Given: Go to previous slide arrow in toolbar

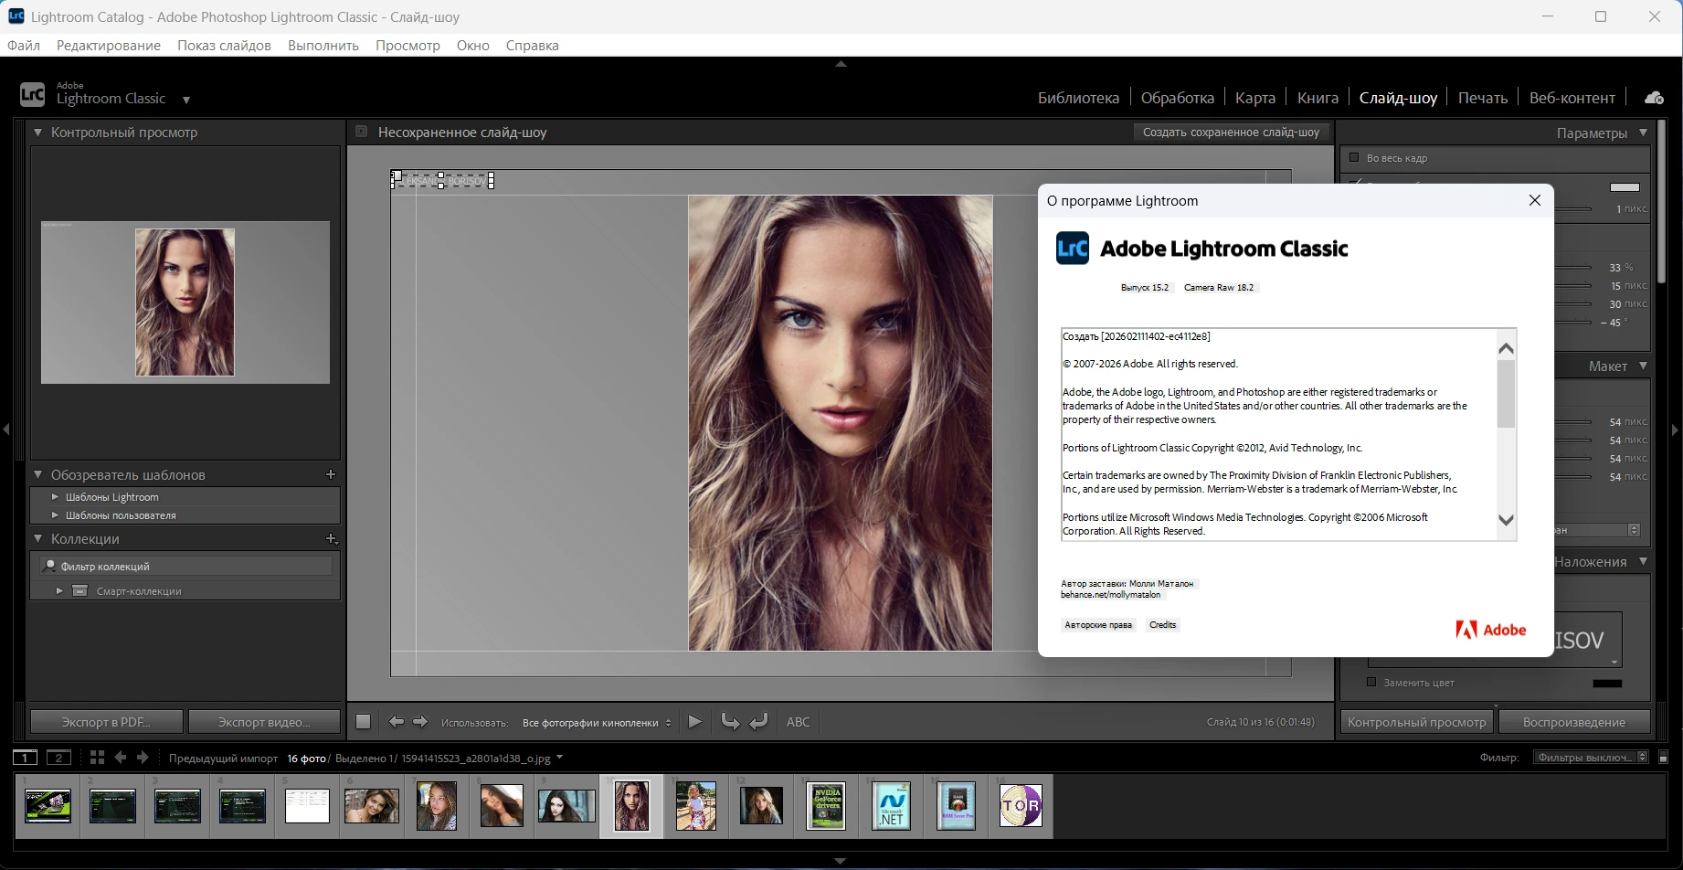Looking at the screenshot, I should pyautogui.click(x=396, y=722).
